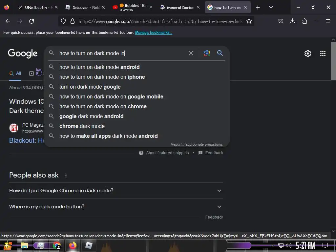Go back to the previous page
Image resolution: width=336 pixels, height=252 pixels.
point(8,21)
